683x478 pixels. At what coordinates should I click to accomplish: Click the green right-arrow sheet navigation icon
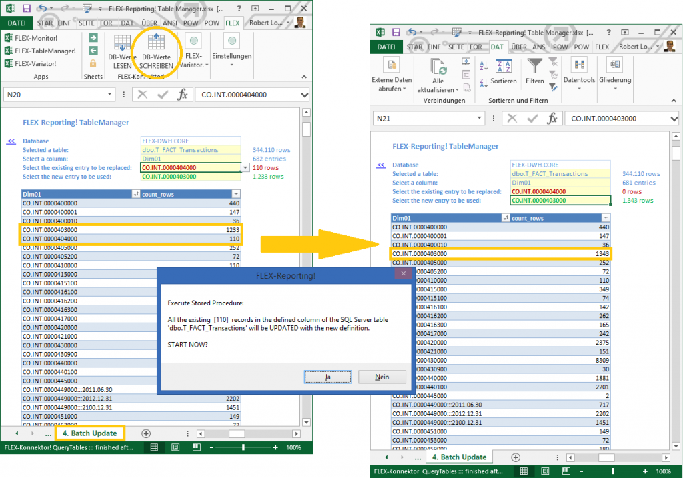(93, 38)
